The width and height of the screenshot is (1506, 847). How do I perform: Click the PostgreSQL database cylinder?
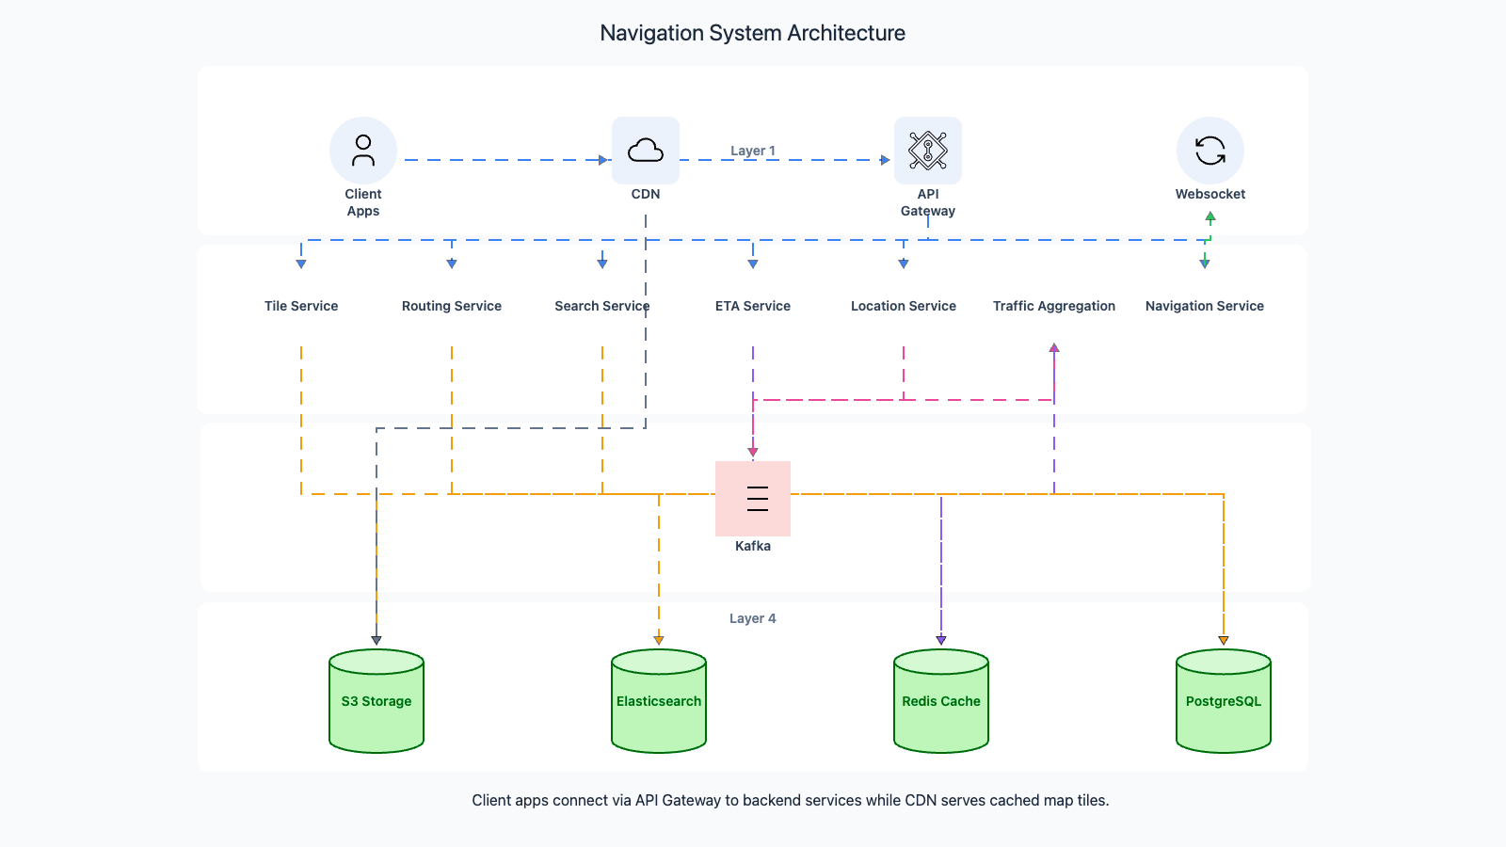click(1224, 701)
